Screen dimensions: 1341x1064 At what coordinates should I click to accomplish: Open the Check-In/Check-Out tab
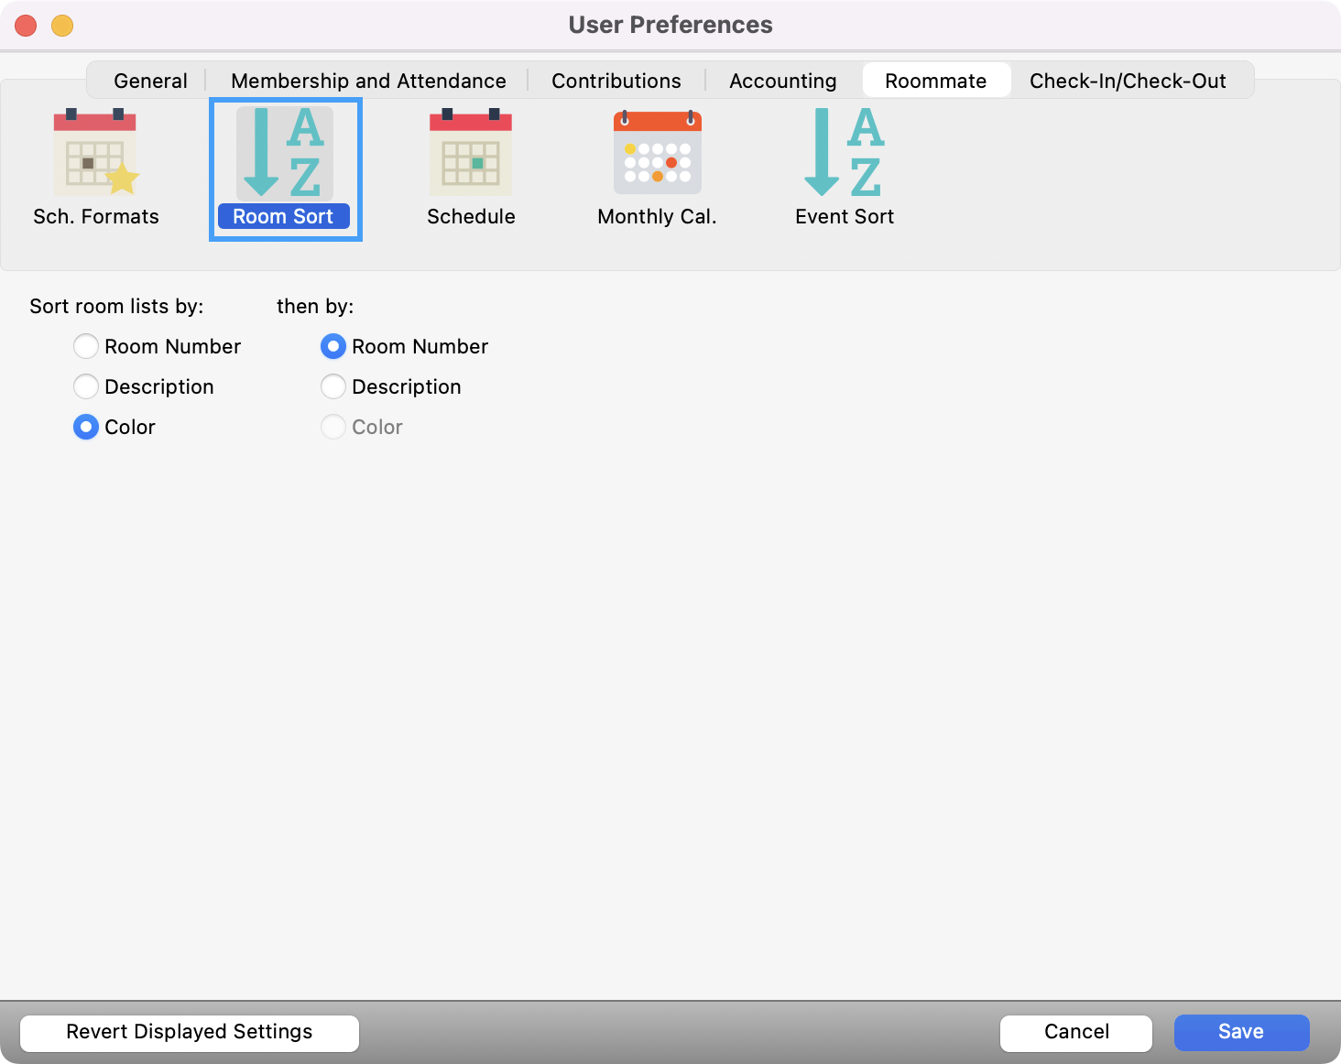[x=1128, y=81]
